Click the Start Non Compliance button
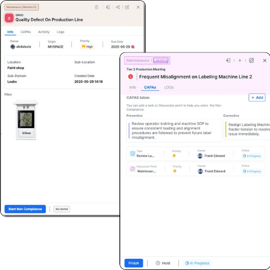 click(x=25, y=209)
